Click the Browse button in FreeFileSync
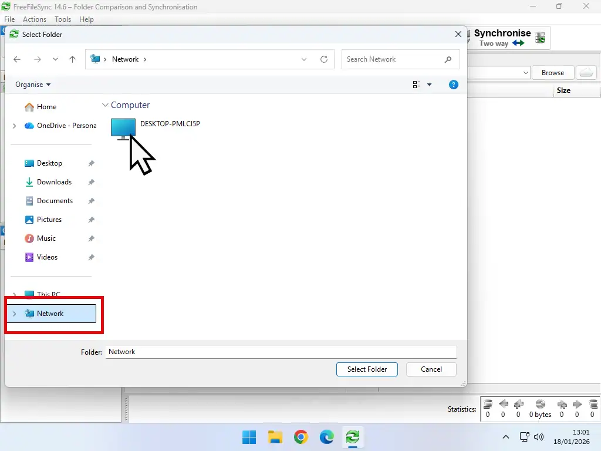Screen dimensions: 601x451 coord(552,72)
